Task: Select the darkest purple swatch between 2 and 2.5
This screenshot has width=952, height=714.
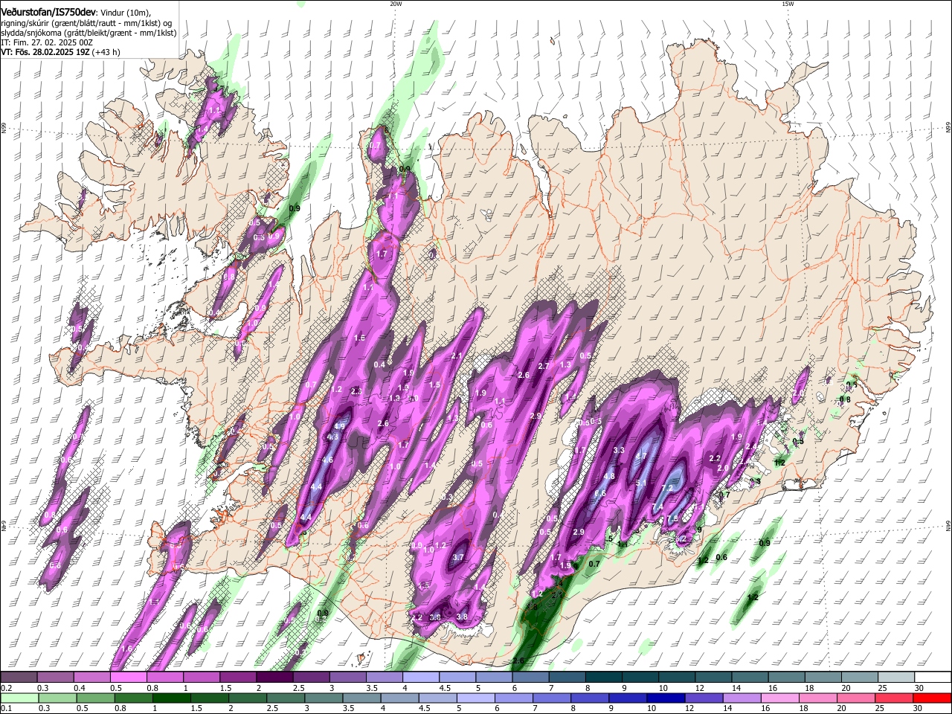Action: point(274,678)
